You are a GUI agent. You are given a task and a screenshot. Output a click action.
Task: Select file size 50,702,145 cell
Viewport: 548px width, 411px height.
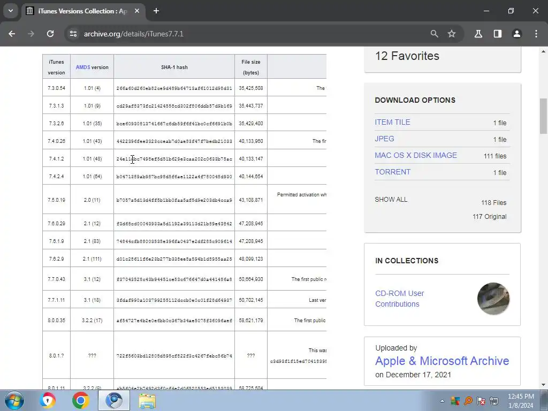251,300
